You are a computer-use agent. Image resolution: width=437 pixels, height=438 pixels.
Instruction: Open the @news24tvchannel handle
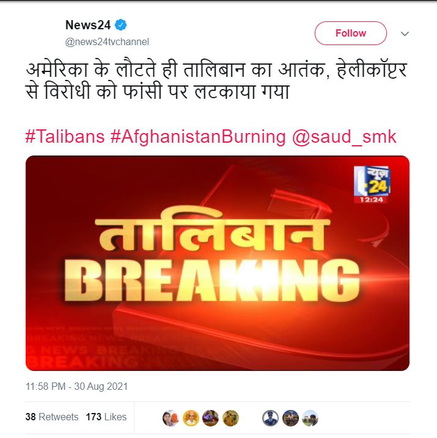click(107, 42)
